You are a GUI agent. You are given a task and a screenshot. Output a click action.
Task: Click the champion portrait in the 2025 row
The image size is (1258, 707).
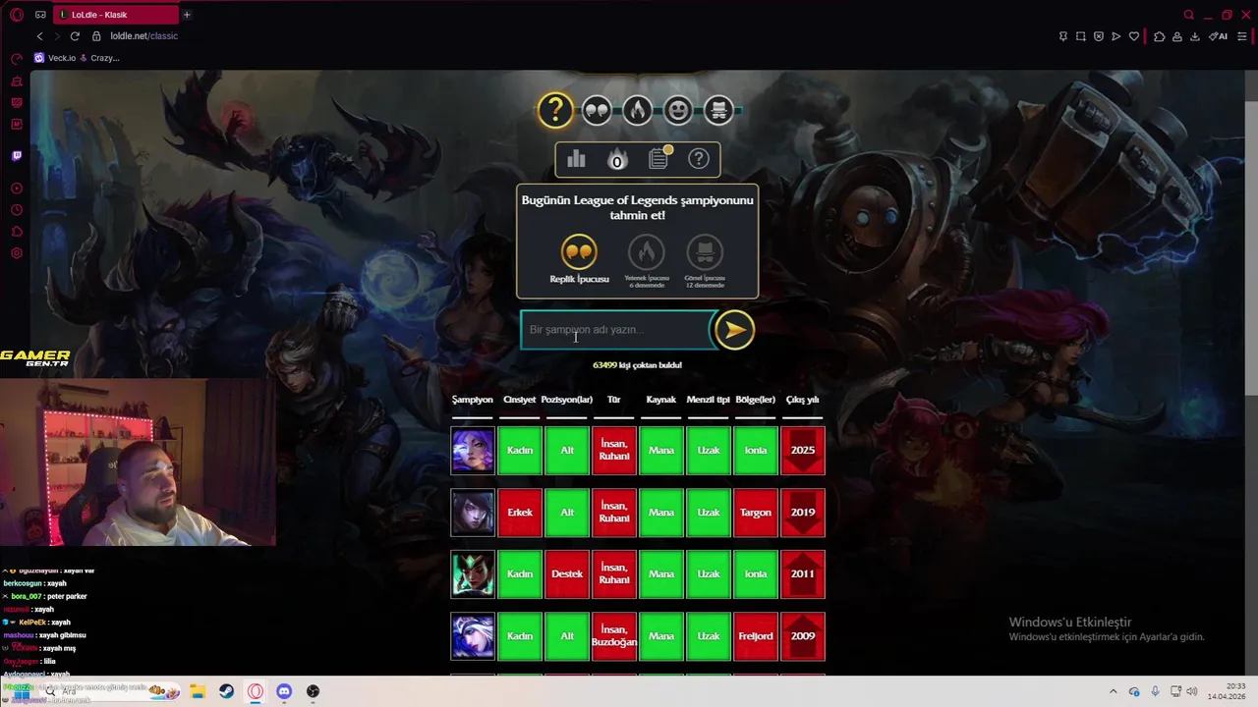click(473, 451)
